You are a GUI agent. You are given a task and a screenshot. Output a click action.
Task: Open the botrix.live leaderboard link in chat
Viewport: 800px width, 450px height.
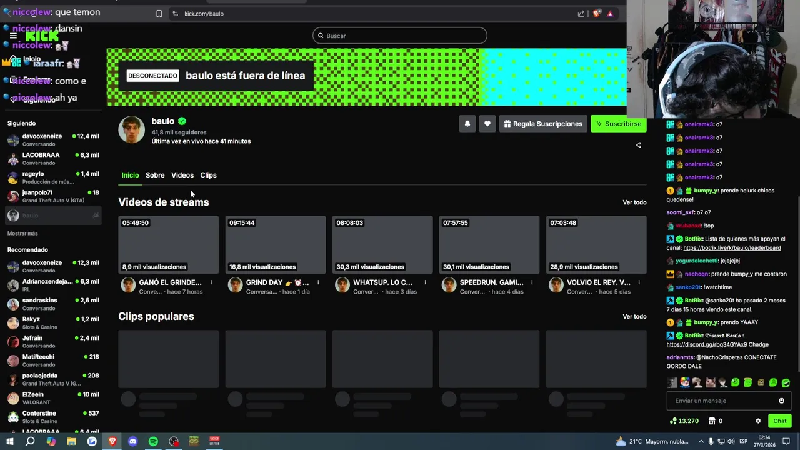click(x=732, y=248)
